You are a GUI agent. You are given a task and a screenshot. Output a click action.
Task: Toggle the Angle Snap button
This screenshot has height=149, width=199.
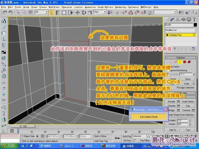tap(130, 12)
